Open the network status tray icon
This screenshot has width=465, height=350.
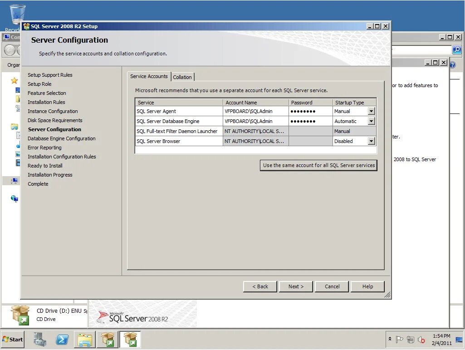coord(411,339)
